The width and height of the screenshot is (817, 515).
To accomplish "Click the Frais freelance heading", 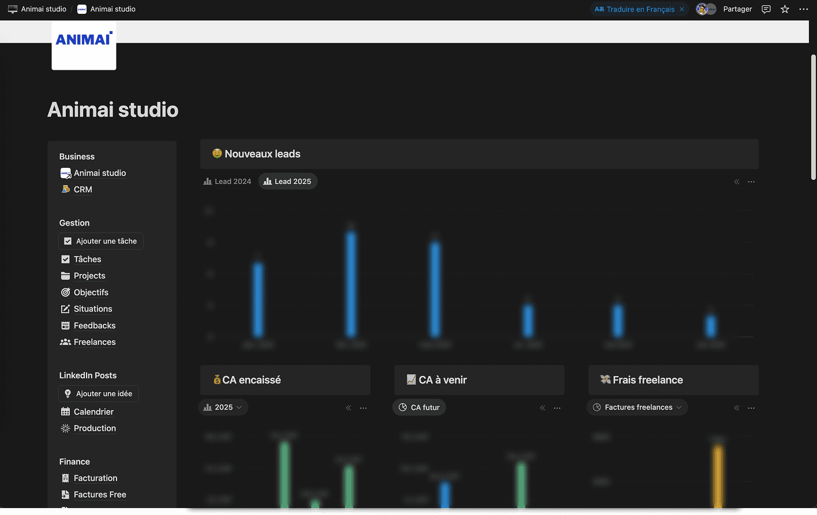I will (647, 380).
